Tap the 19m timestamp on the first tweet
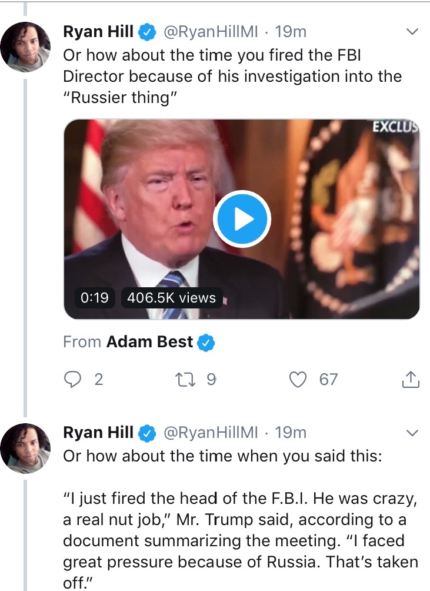The image size is (430, 591). (x=291, y=32)
